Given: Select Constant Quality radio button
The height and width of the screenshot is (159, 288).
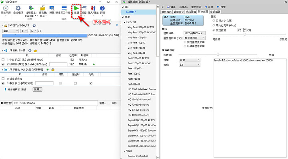Looking at the screenshot, I should pos(214,30).
